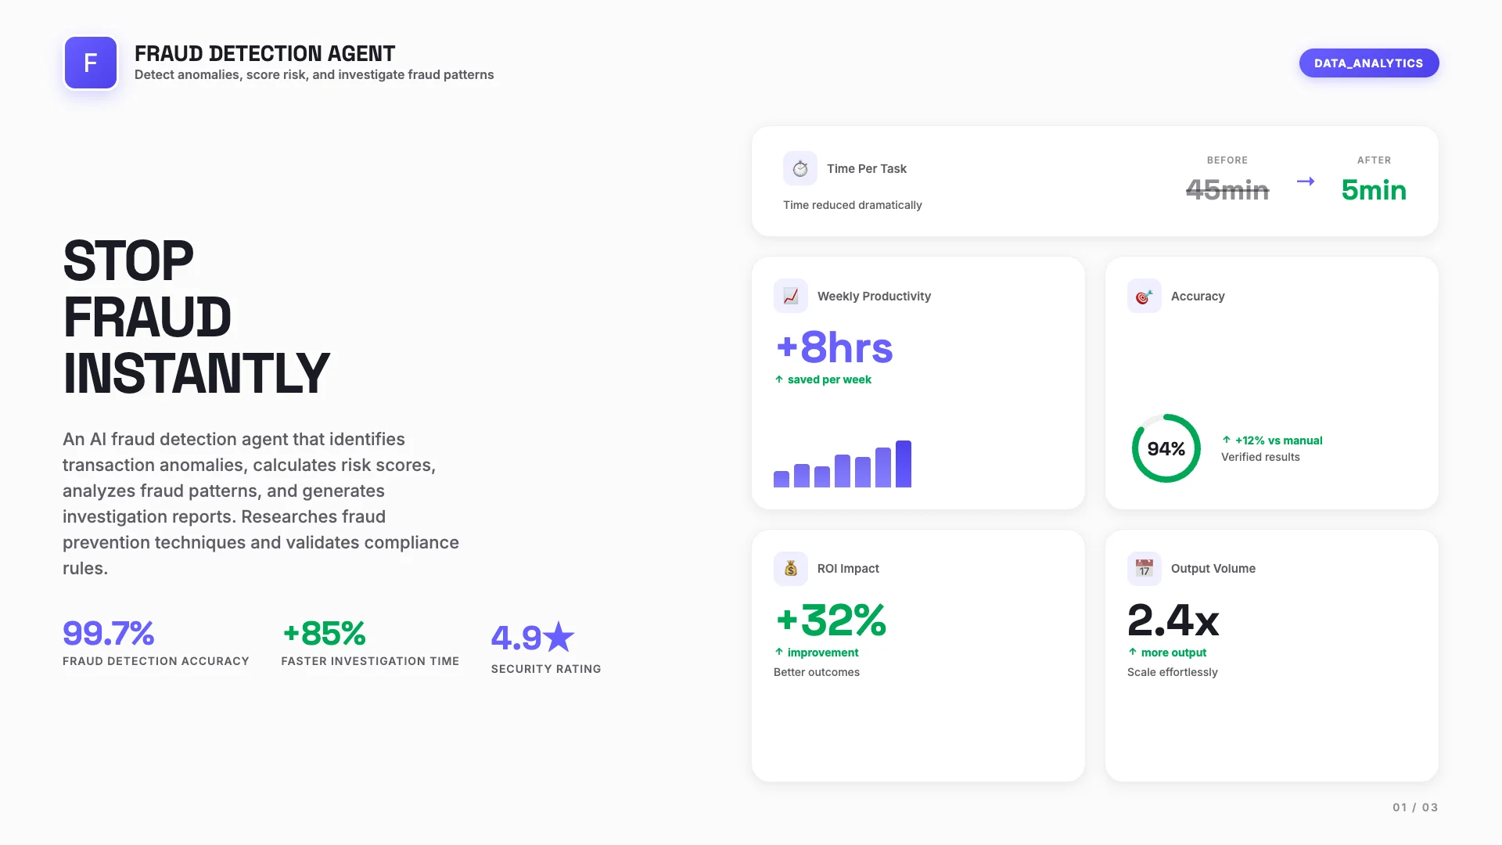Click the star next to 4.9 rating
Viewport: 1502px width, 845px height.
coord(559,638)
